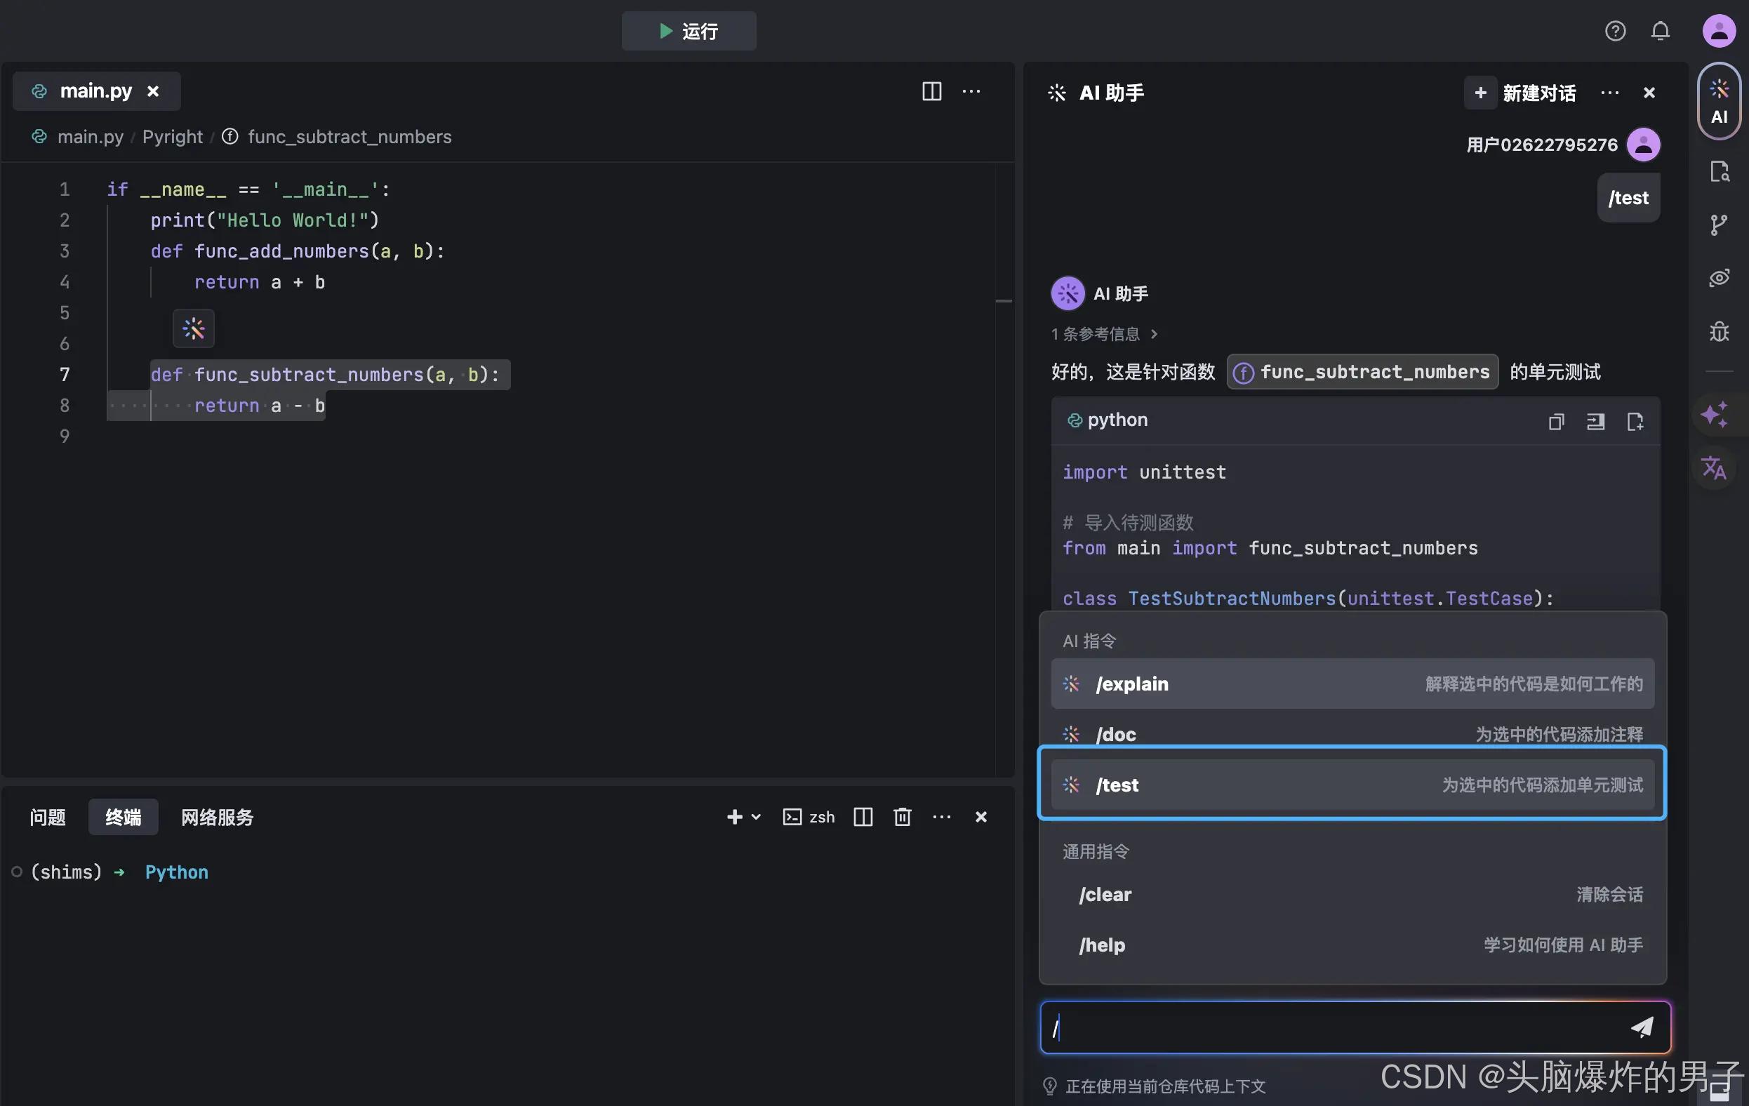Click the translate icon in right sidebar
Screen dimensions: 1749x1106
point(1713,467)
